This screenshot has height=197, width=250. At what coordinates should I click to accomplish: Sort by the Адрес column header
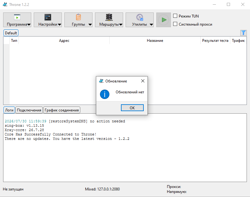pos(64,41)
